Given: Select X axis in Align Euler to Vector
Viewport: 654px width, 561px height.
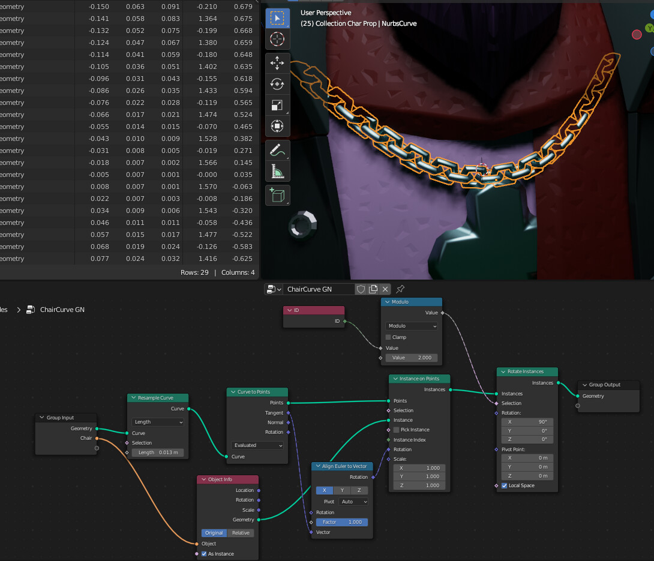Looking at the screenshot, I should pos(324,490).
